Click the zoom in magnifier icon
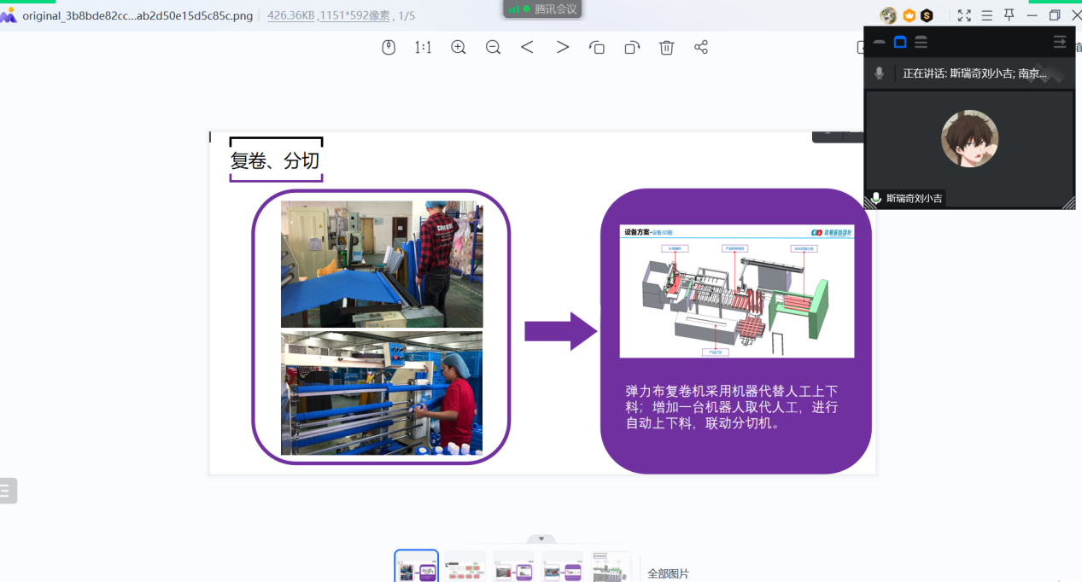Image resolution: width=1082 pixels, height=582 pixels. coord(459,48)
